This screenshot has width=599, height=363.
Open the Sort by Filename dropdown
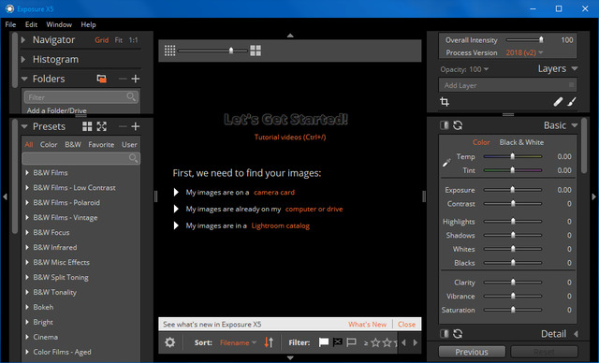point(238,342)
